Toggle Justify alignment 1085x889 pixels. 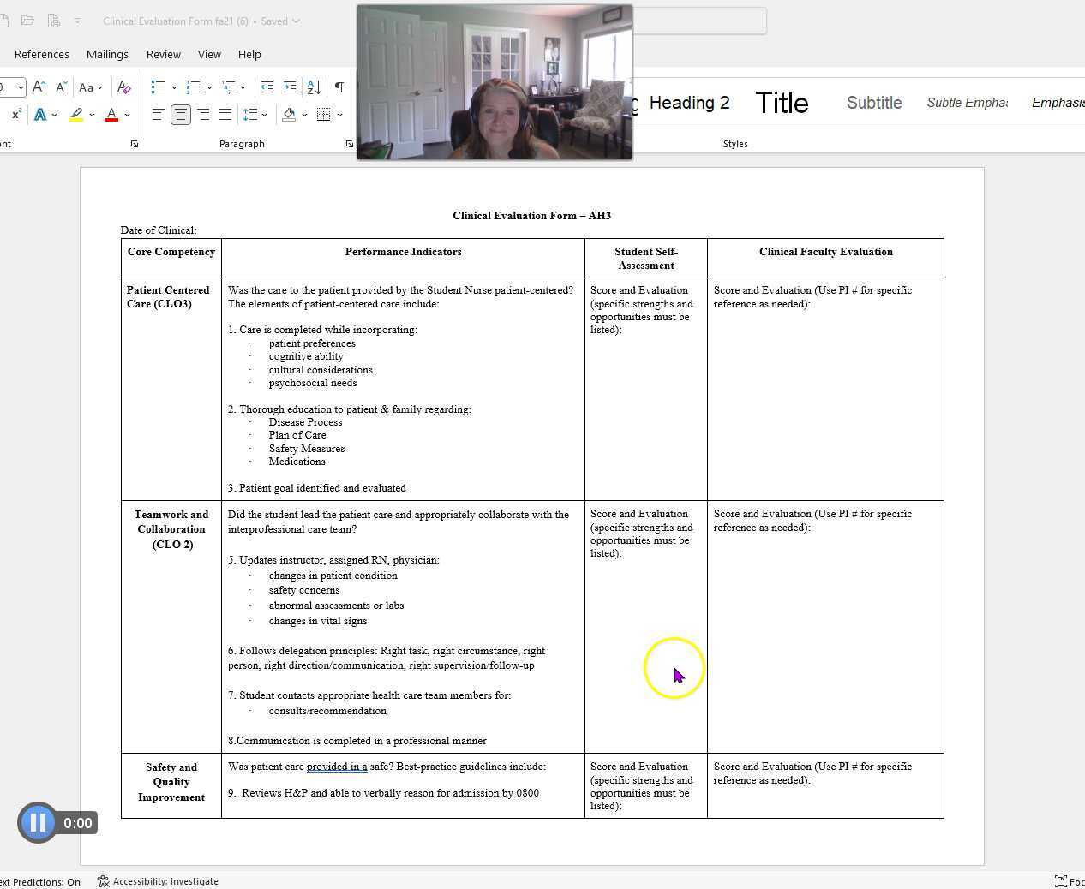click(x=225, y=114)
